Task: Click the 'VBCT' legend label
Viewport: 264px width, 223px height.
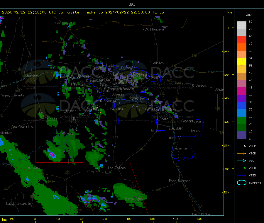Action: [252, 161]
